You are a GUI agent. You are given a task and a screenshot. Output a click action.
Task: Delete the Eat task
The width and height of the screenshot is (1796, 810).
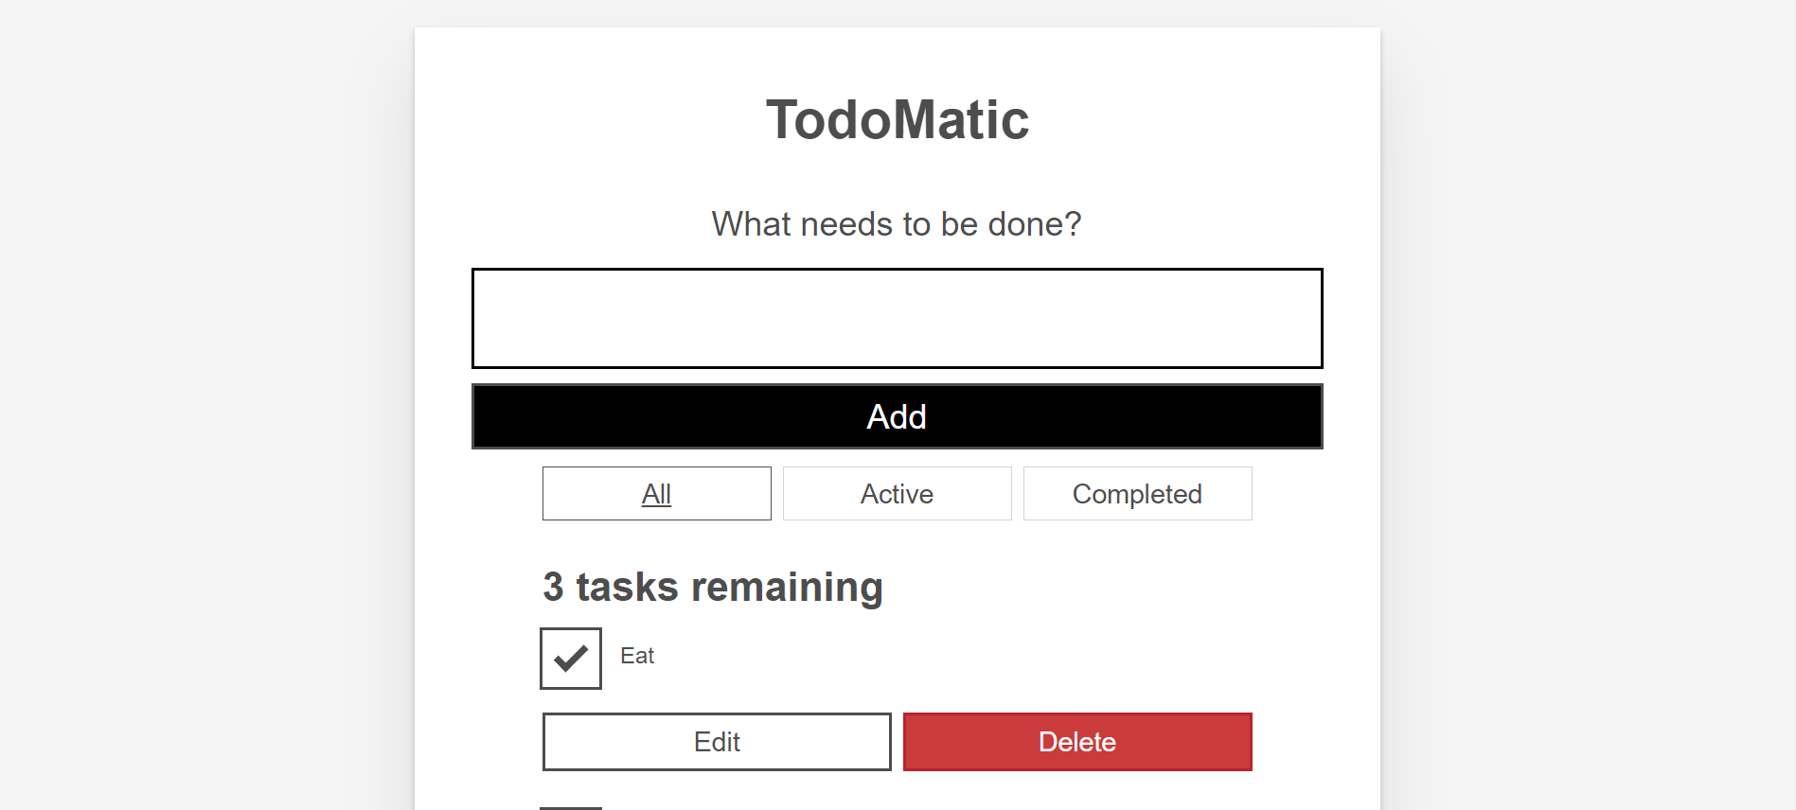pyautogui.click(x=1077, y=742)
